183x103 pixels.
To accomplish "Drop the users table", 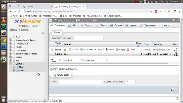I will coord(131,49).
